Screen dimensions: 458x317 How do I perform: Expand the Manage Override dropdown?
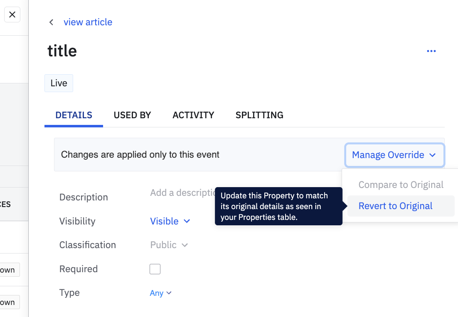(x=394, y=155)
